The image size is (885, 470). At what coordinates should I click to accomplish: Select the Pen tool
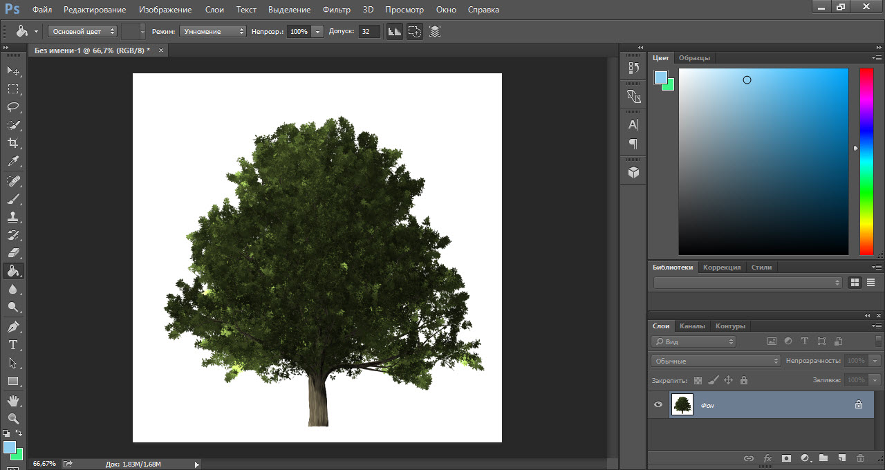13,326
